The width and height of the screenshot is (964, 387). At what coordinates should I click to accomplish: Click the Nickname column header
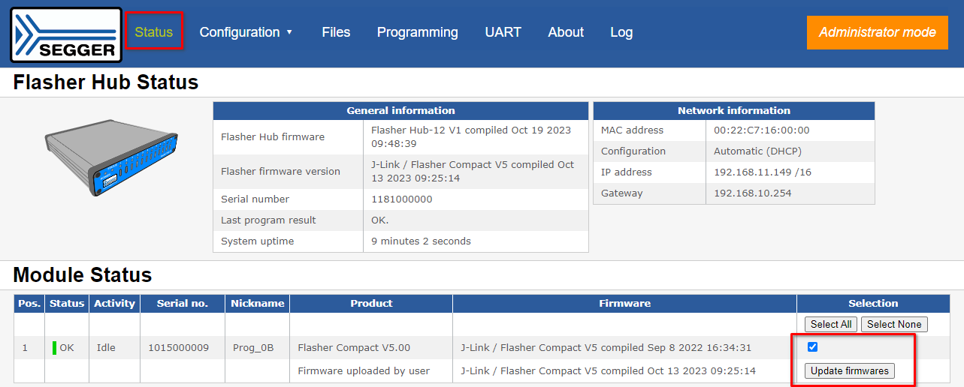(258, 304)
